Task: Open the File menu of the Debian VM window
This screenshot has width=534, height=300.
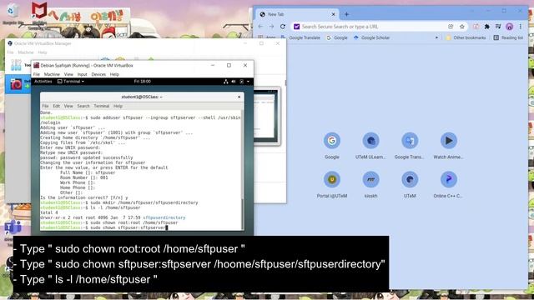Action: (x=37, y=74)
